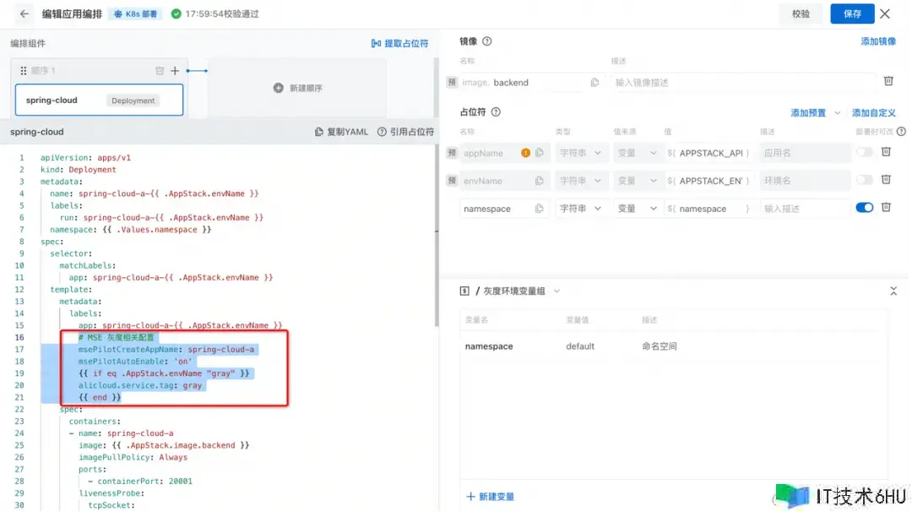
Task: Click the back arrow icon
Action: [x=24, y=14]
